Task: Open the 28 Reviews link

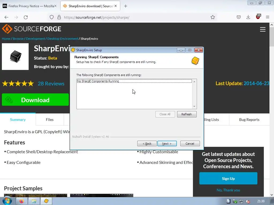Action: [51, 84]
